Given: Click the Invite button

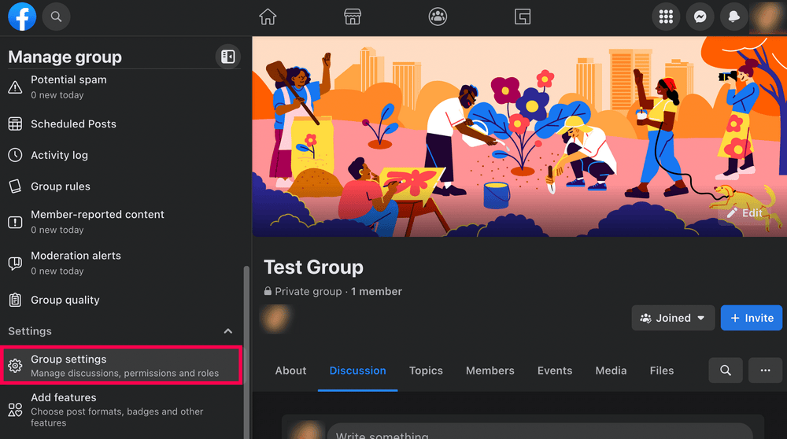Looking at the screenshot, I should [x=752, y=318].
